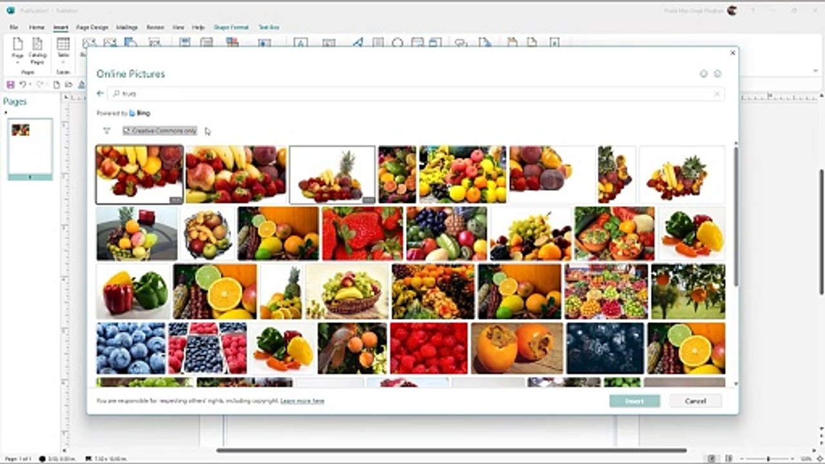Select the apricots on a branch picture

click(353, 349)
